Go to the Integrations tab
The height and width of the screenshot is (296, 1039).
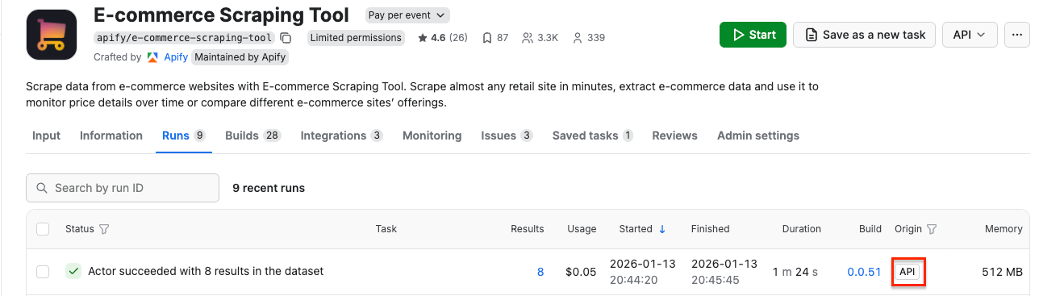tap(341, 135)
